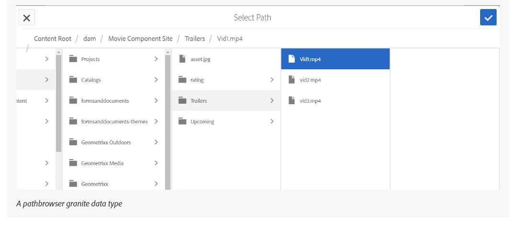The height and width of the screenshot is (226, 529).
Task: Open Movie Component Site breadcrumb
Action: pyautogui.click(x=140, y=38)
